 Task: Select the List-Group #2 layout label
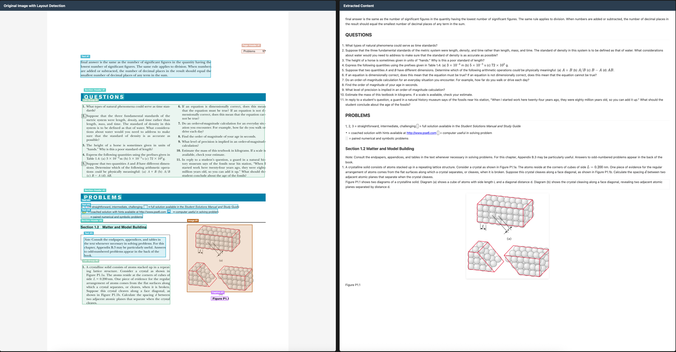click(x=90, y=261)
